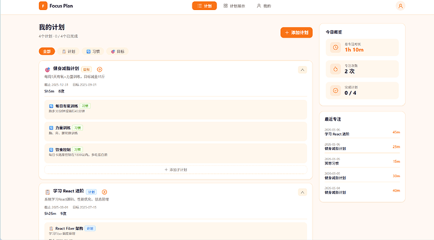Click the habit icon of 力量训练
This screenshot has height=240, width=434.
coord(51,128)
